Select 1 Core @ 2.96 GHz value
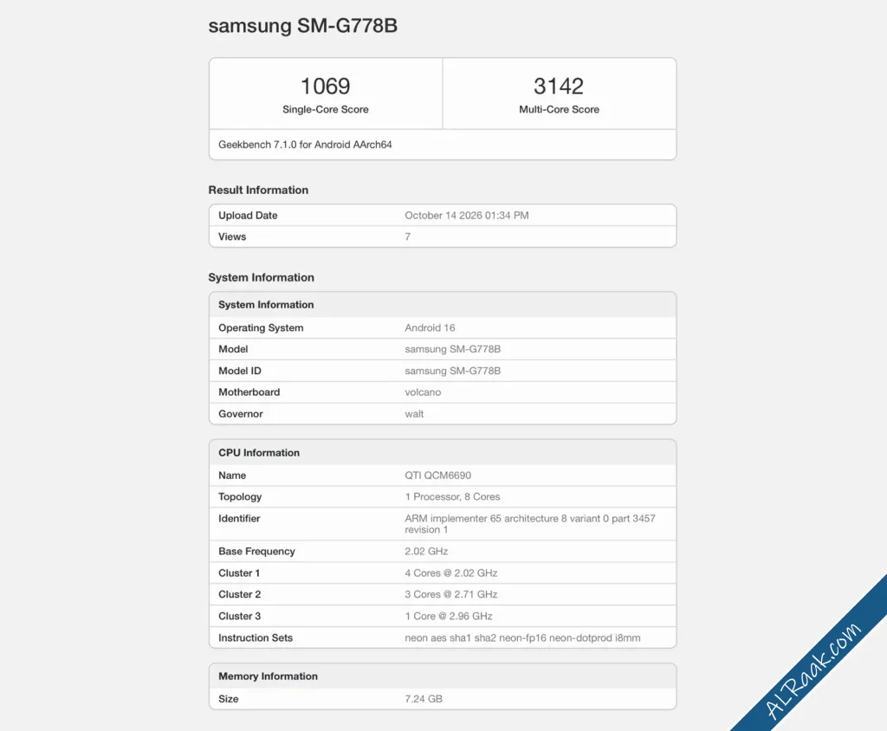The width and height of the screenshot is (887, 731). pos(449,617)
